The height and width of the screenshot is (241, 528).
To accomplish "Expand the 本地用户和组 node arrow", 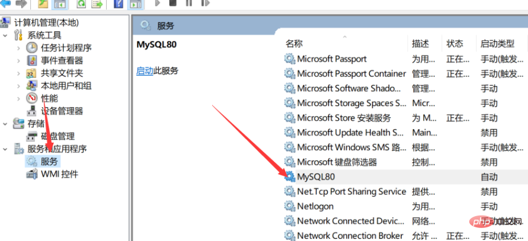I will click(18, 86).
